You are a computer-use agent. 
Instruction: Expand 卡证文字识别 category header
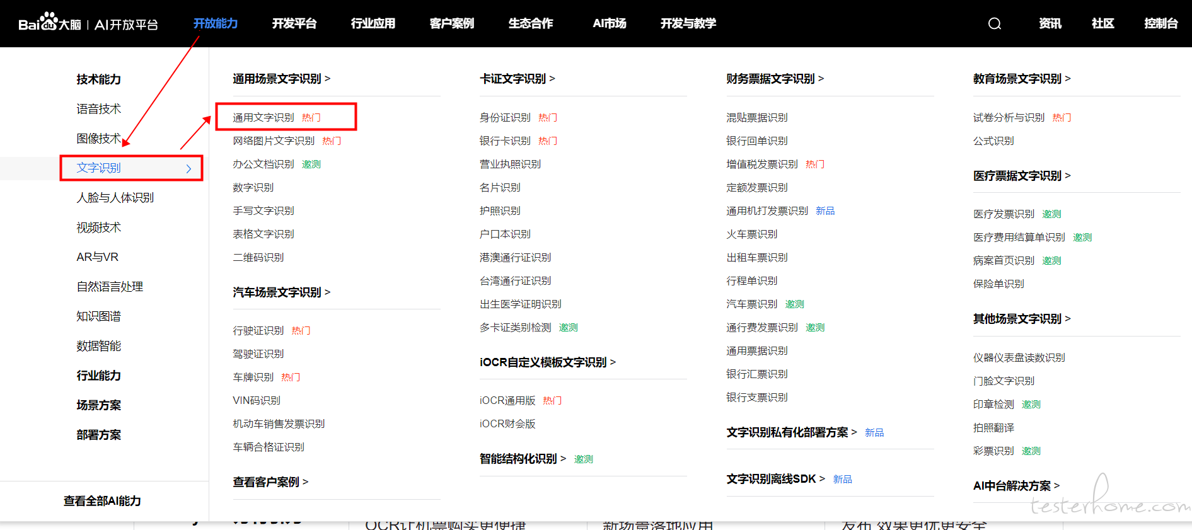[518, 79]
